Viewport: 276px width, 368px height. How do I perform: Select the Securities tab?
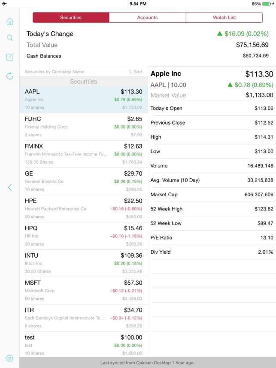coord(71,18)
